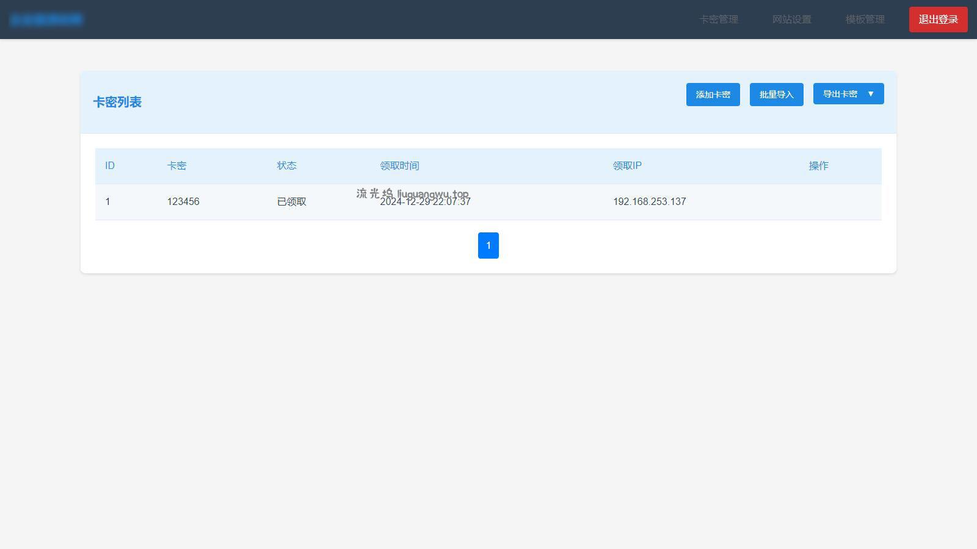Open the 卡密管理 navigation menu item

coord(718,20)
